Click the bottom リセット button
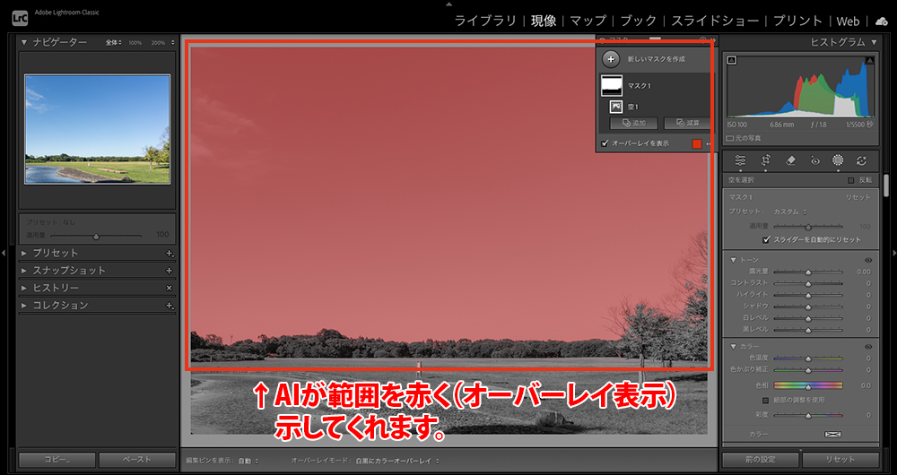Viewport: 897px width, 475px height. [840, 460]
